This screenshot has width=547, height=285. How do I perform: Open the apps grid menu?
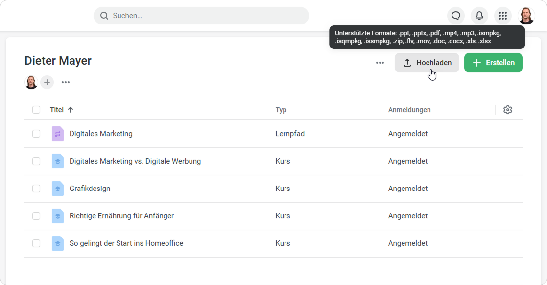(x=503, y=16)
